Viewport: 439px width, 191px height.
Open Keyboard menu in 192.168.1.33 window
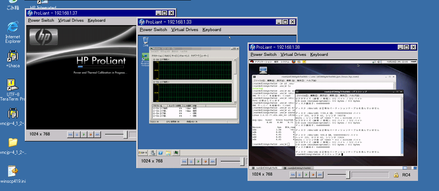212,30
